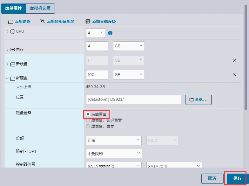Select the 虚拟硬件 tab
The image size is (249, 186).
coord(14,8)
